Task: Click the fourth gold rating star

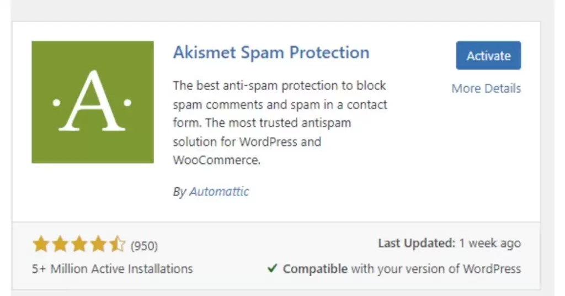Action: coord(98,244)
